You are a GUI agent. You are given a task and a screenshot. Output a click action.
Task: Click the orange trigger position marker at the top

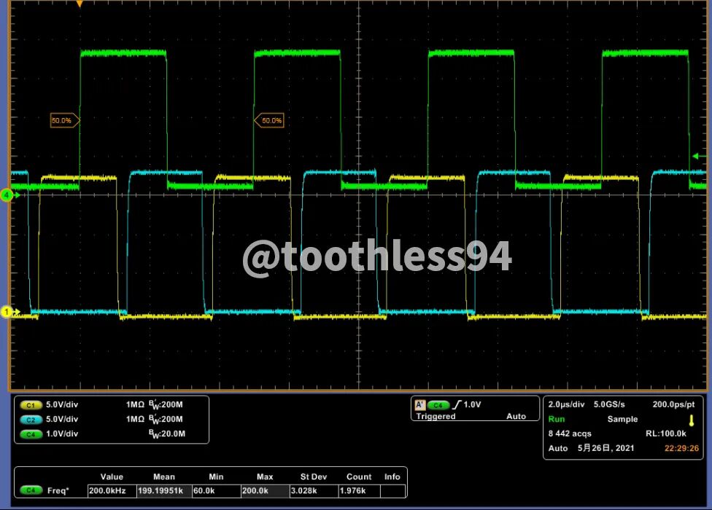[x=80, y=4]
